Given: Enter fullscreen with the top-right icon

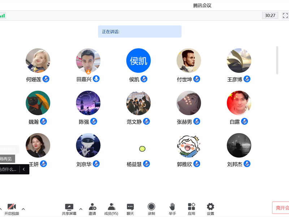Looking at the screenshot, I should [x=285, y=16].
